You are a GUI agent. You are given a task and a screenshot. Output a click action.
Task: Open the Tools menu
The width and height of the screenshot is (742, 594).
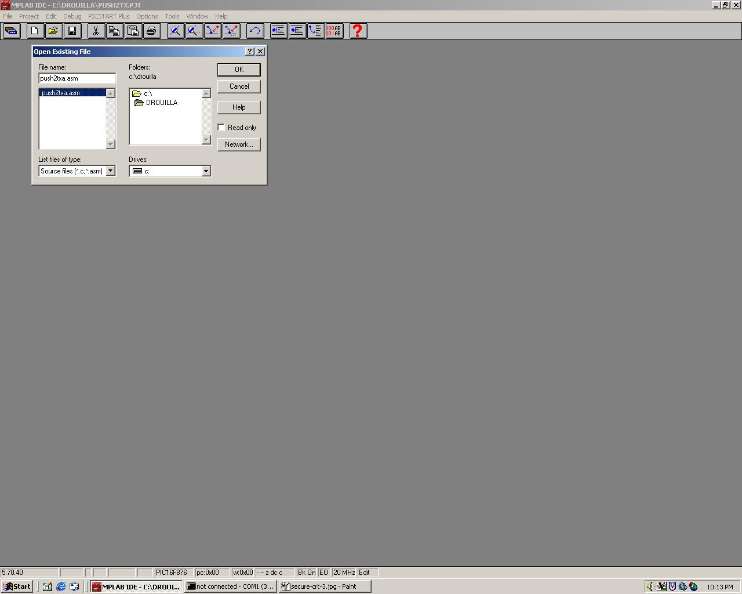click(x=172, y=16)
